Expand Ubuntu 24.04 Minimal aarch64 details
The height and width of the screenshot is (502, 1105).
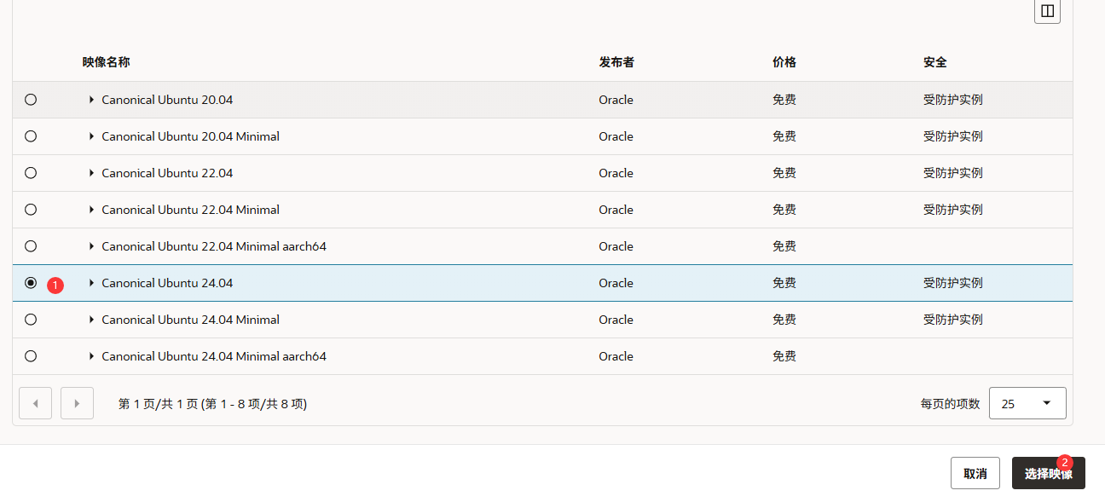[91, 356]
